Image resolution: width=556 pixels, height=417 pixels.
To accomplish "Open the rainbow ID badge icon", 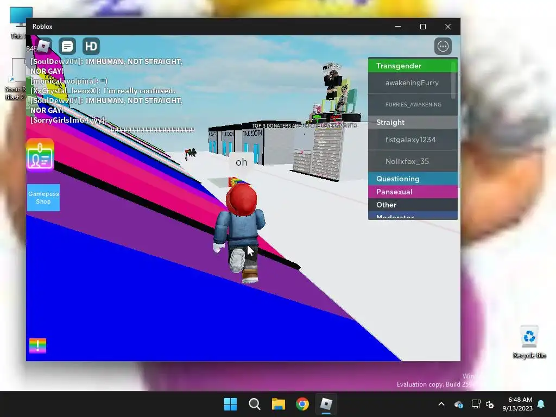I will click(40, 155).
